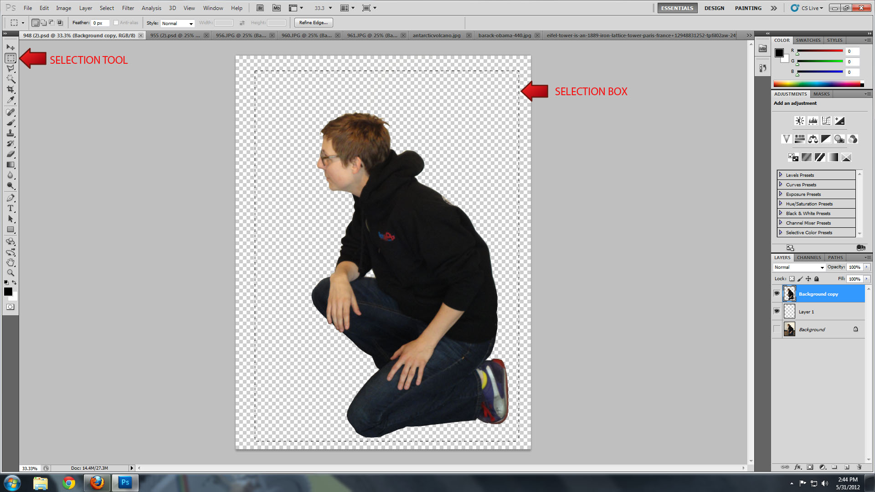Open the Select menu
Image resolution: width=875 pixels, height=492 pixels.
[107, 8]
